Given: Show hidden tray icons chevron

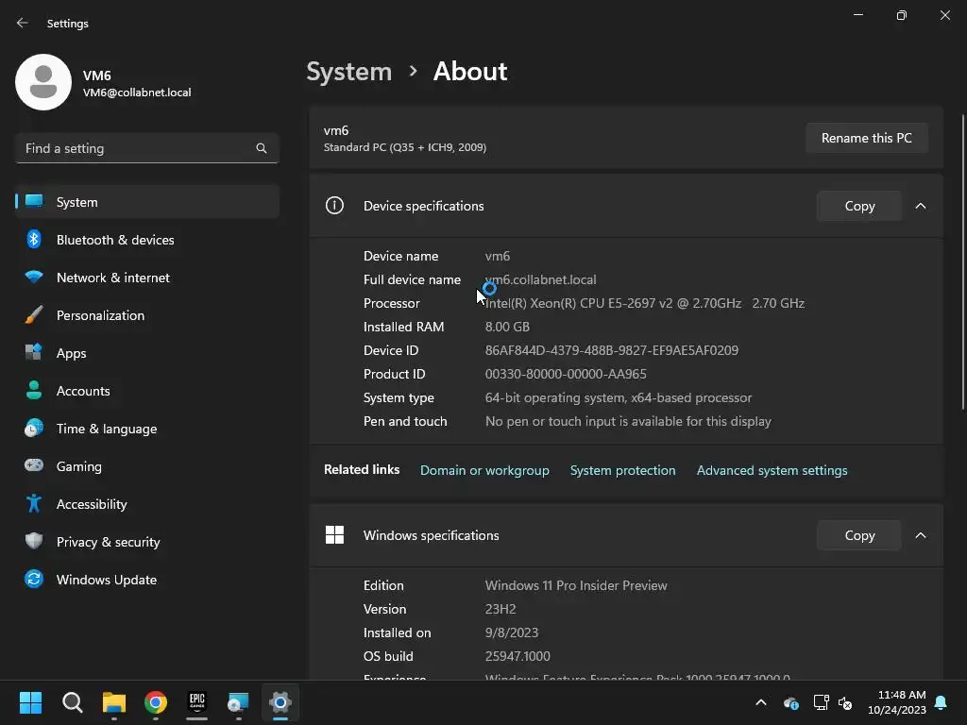Looking at the screenshot, I should pos(761,702).
